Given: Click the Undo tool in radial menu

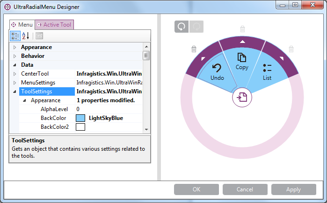Looking at the screenshot, I should tap(217, 72).
